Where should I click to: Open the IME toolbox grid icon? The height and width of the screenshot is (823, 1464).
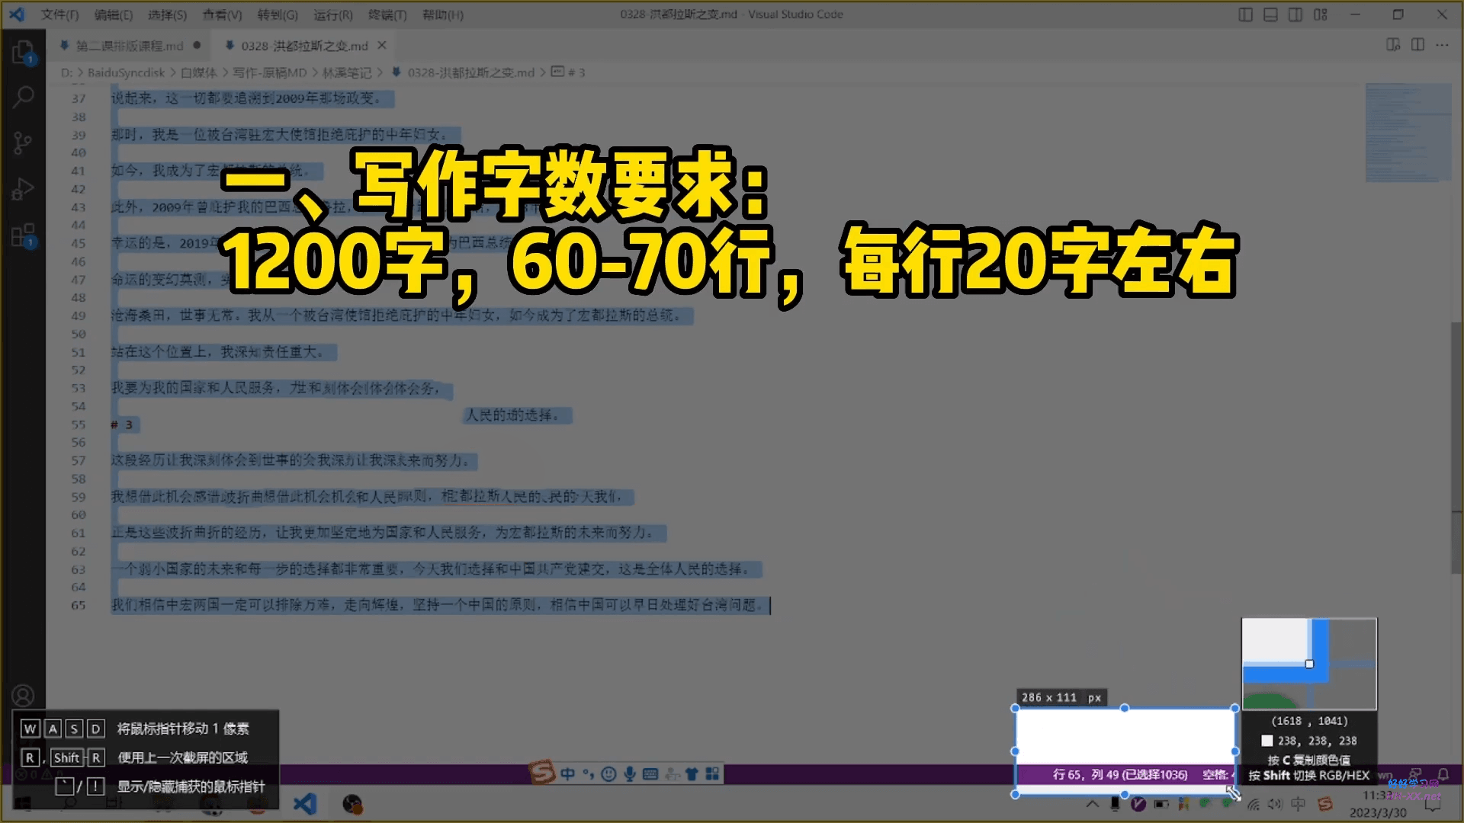click(x=712, y=774)
